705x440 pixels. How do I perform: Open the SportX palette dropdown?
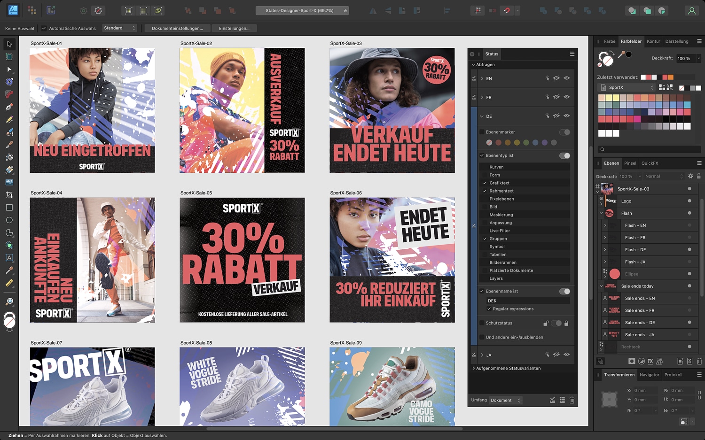(x=627, y=87)
